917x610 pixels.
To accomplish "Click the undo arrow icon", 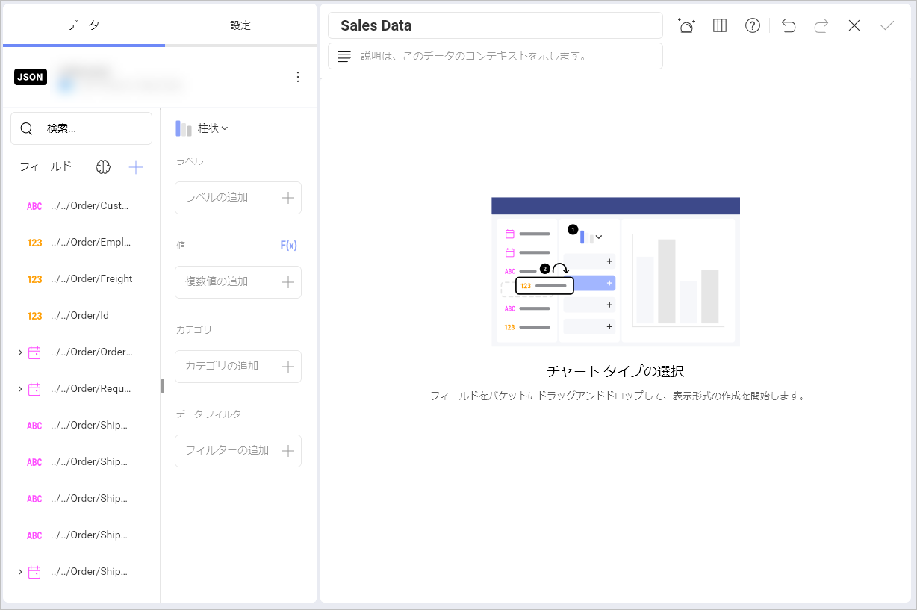I will click(x=789, y=25).
